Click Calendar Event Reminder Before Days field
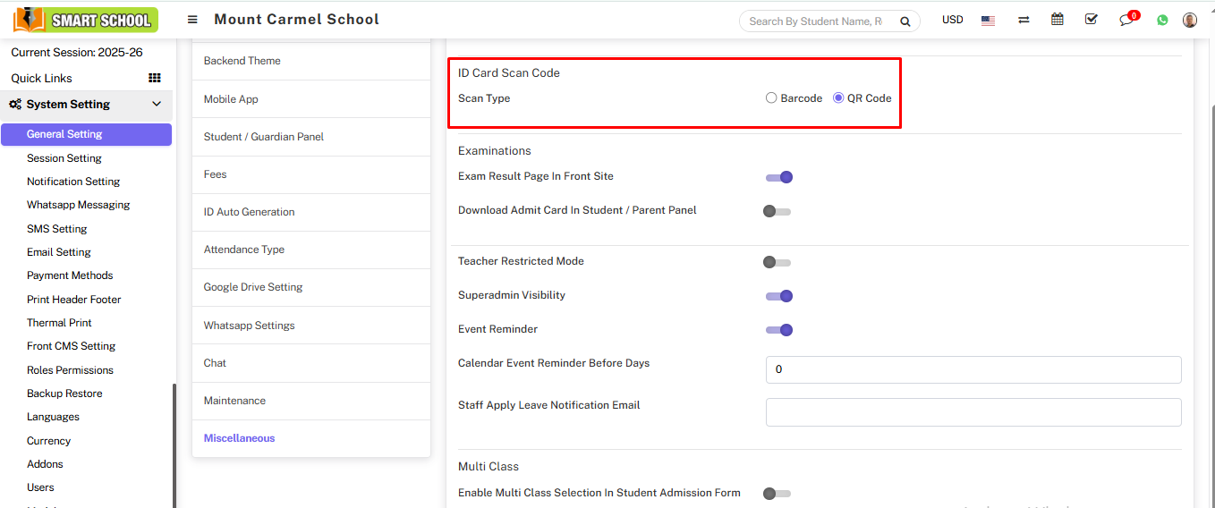Viewport: 1215px width, 508px height. pyautogui.click(x=973, y=369)
